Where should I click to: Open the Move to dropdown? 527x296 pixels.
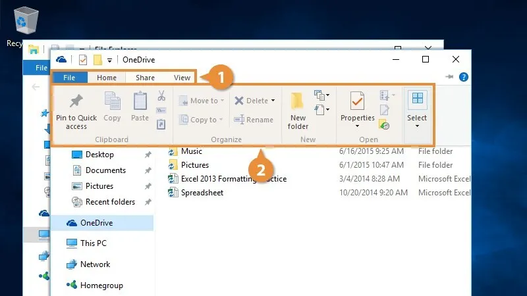click(202, 101)
